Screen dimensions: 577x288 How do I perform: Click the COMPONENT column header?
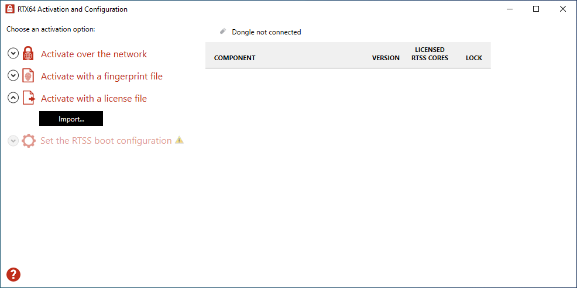point(235,58)
